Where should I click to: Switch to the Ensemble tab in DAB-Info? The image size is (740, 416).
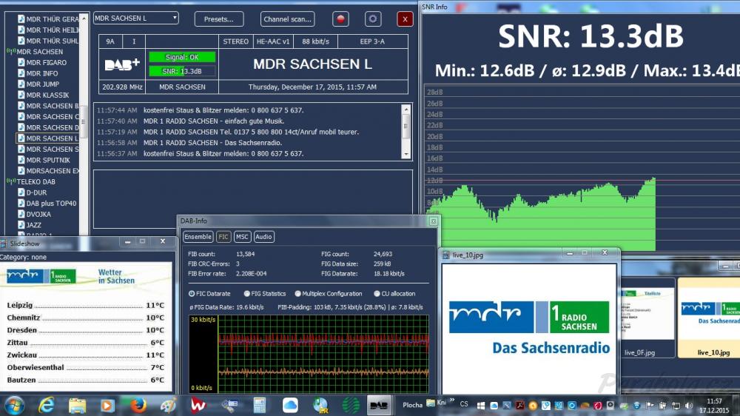(198, 237)
